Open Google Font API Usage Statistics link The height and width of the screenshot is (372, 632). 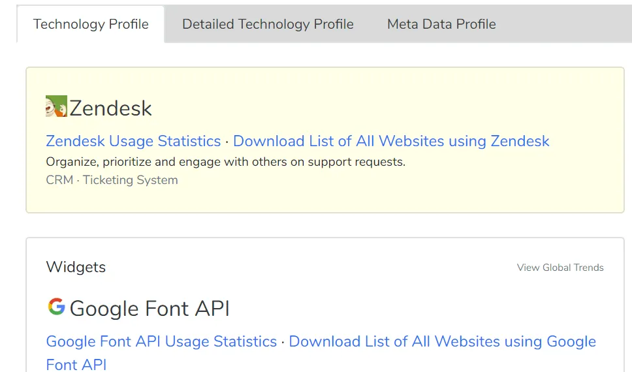[161, 341]
